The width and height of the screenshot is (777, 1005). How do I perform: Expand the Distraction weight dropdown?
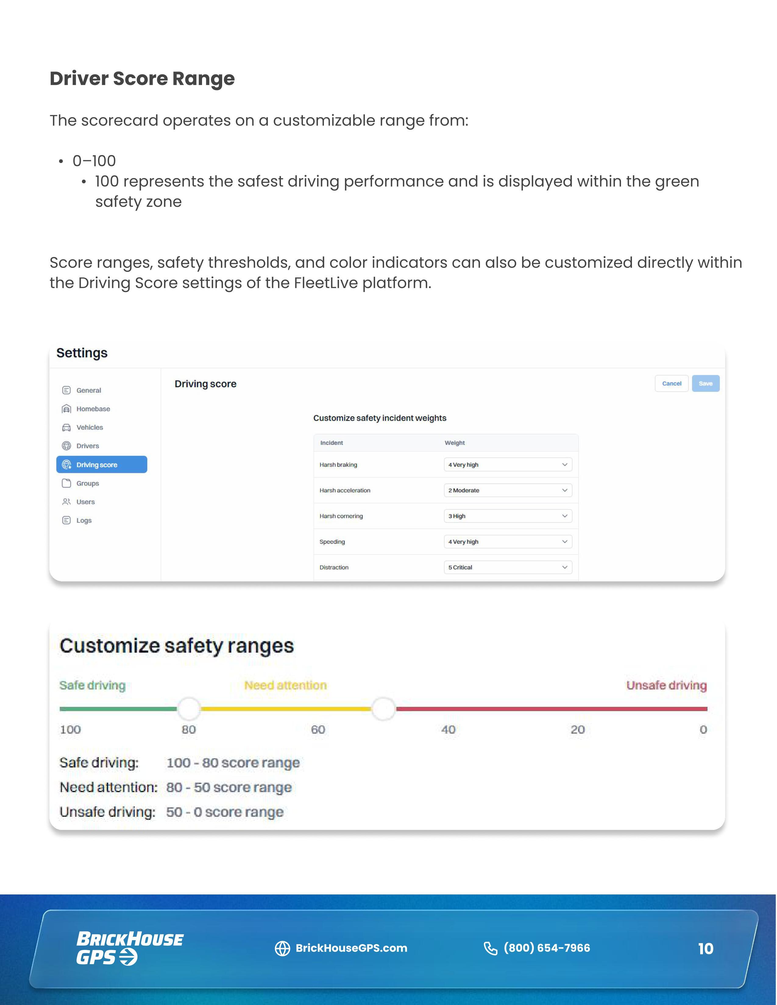(508, 567)
